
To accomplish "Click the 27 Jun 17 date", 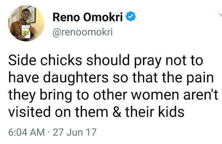I will coord(75,132).
